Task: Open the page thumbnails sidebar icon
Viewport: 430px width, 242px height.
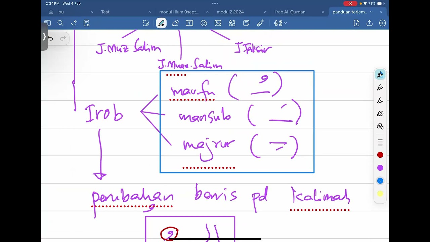Action: click(47, 23)
